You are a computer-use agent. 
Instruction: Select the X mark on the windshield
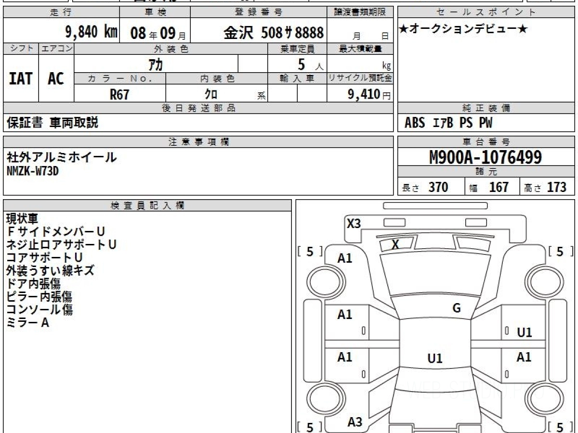click(395, 244)
